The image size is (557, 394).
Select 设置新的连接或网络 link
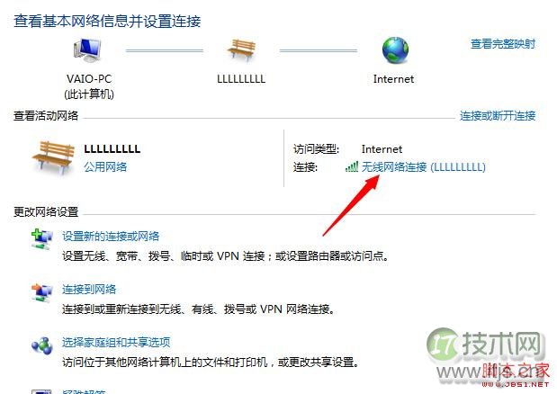coord(111,237)
